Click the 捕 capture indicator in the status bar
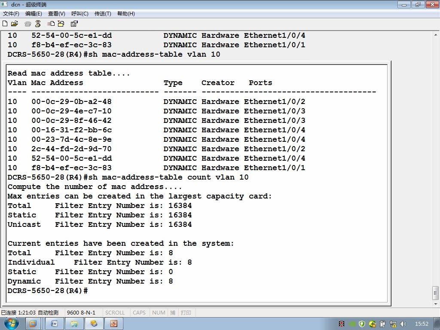The height and width of the screenshot is (330, 440). click(173, 313)
